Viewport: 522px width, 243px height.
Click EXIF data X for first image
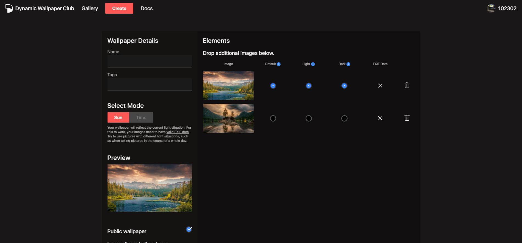(x=380, y=86)
